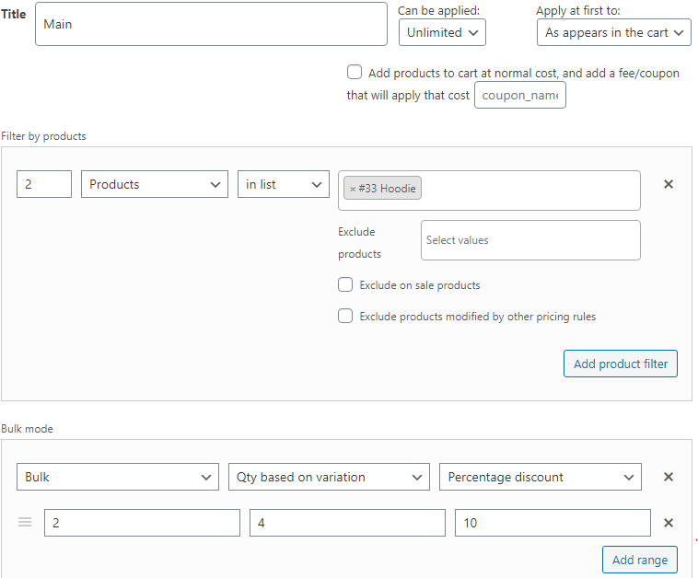Grab the range row drag handle
The width and height of the screenshot is (698, 578).
pos(25,522)
